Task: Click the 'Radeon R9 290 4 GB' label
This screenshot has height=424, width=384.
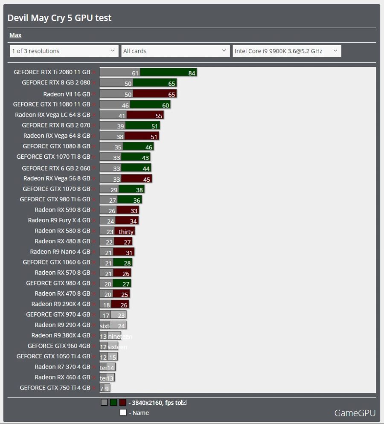Action: [62, 325]
